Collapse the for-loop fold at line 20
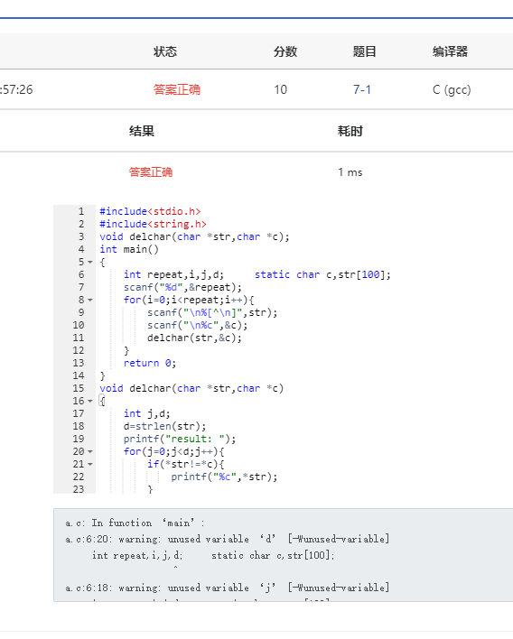 click(x=90, y=451)
